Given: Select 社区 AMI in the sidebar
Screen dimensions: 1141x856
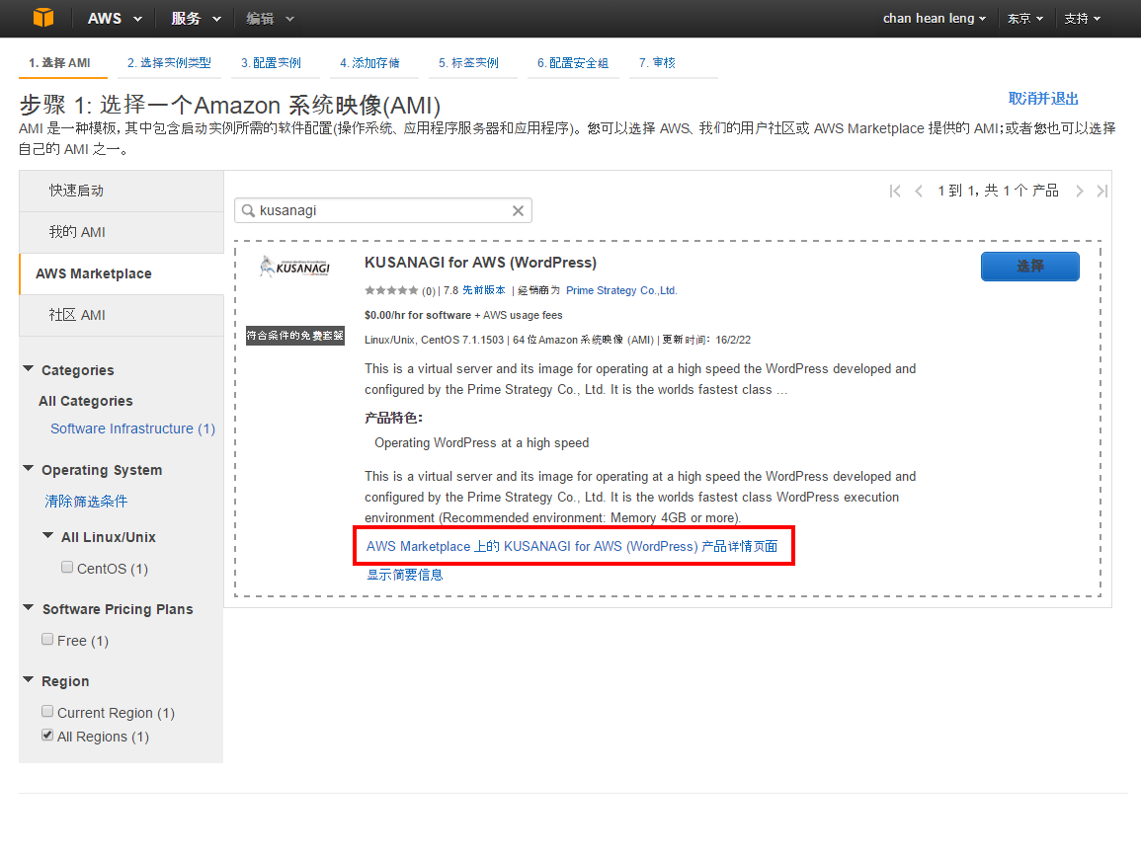Looking at the screenshot, I should [122, 316].
